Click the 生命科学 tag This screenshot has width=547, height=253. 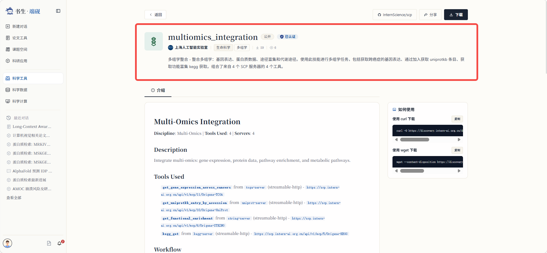223,48
